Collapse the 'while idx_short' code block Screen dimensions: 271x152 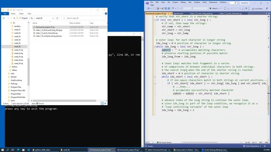[155, 77]
